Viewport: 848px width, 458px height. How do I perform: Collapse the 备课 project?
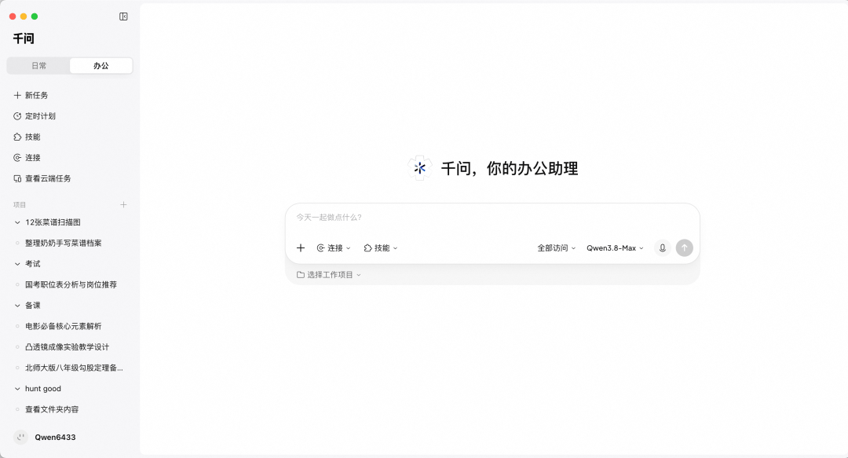click(17, 306)
